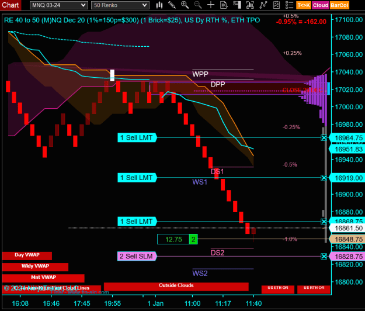365x311 pixels.
Task: Click the CLOSE 29 DEC label
Action: 303,90
